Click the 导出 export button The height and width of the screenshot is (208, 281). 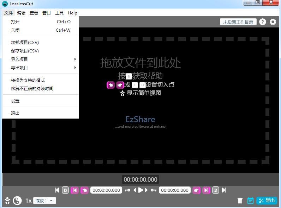click(x=267, y=201)
